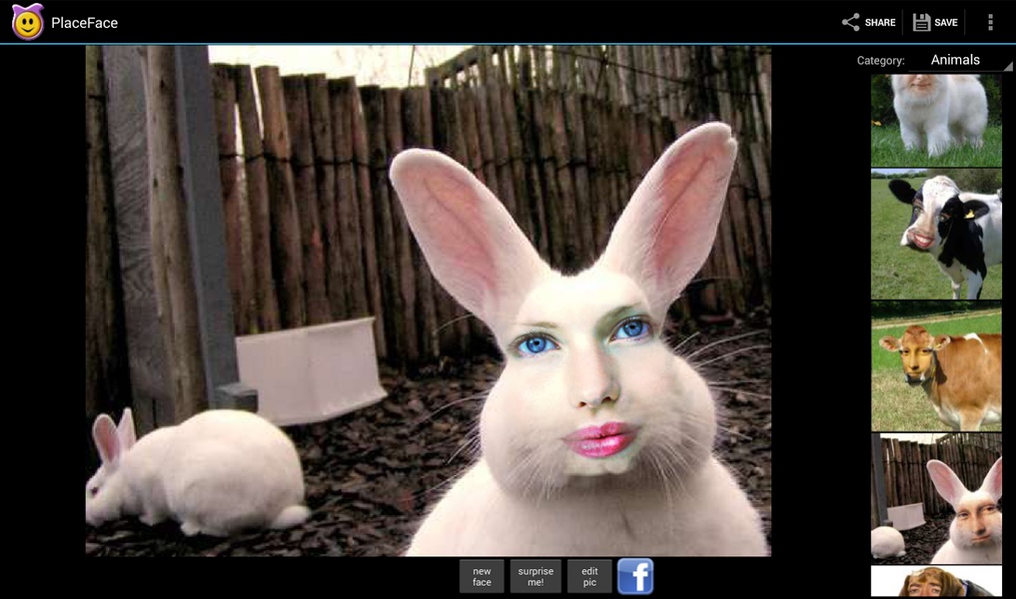Click the SHARE text label

click(880, 23)
